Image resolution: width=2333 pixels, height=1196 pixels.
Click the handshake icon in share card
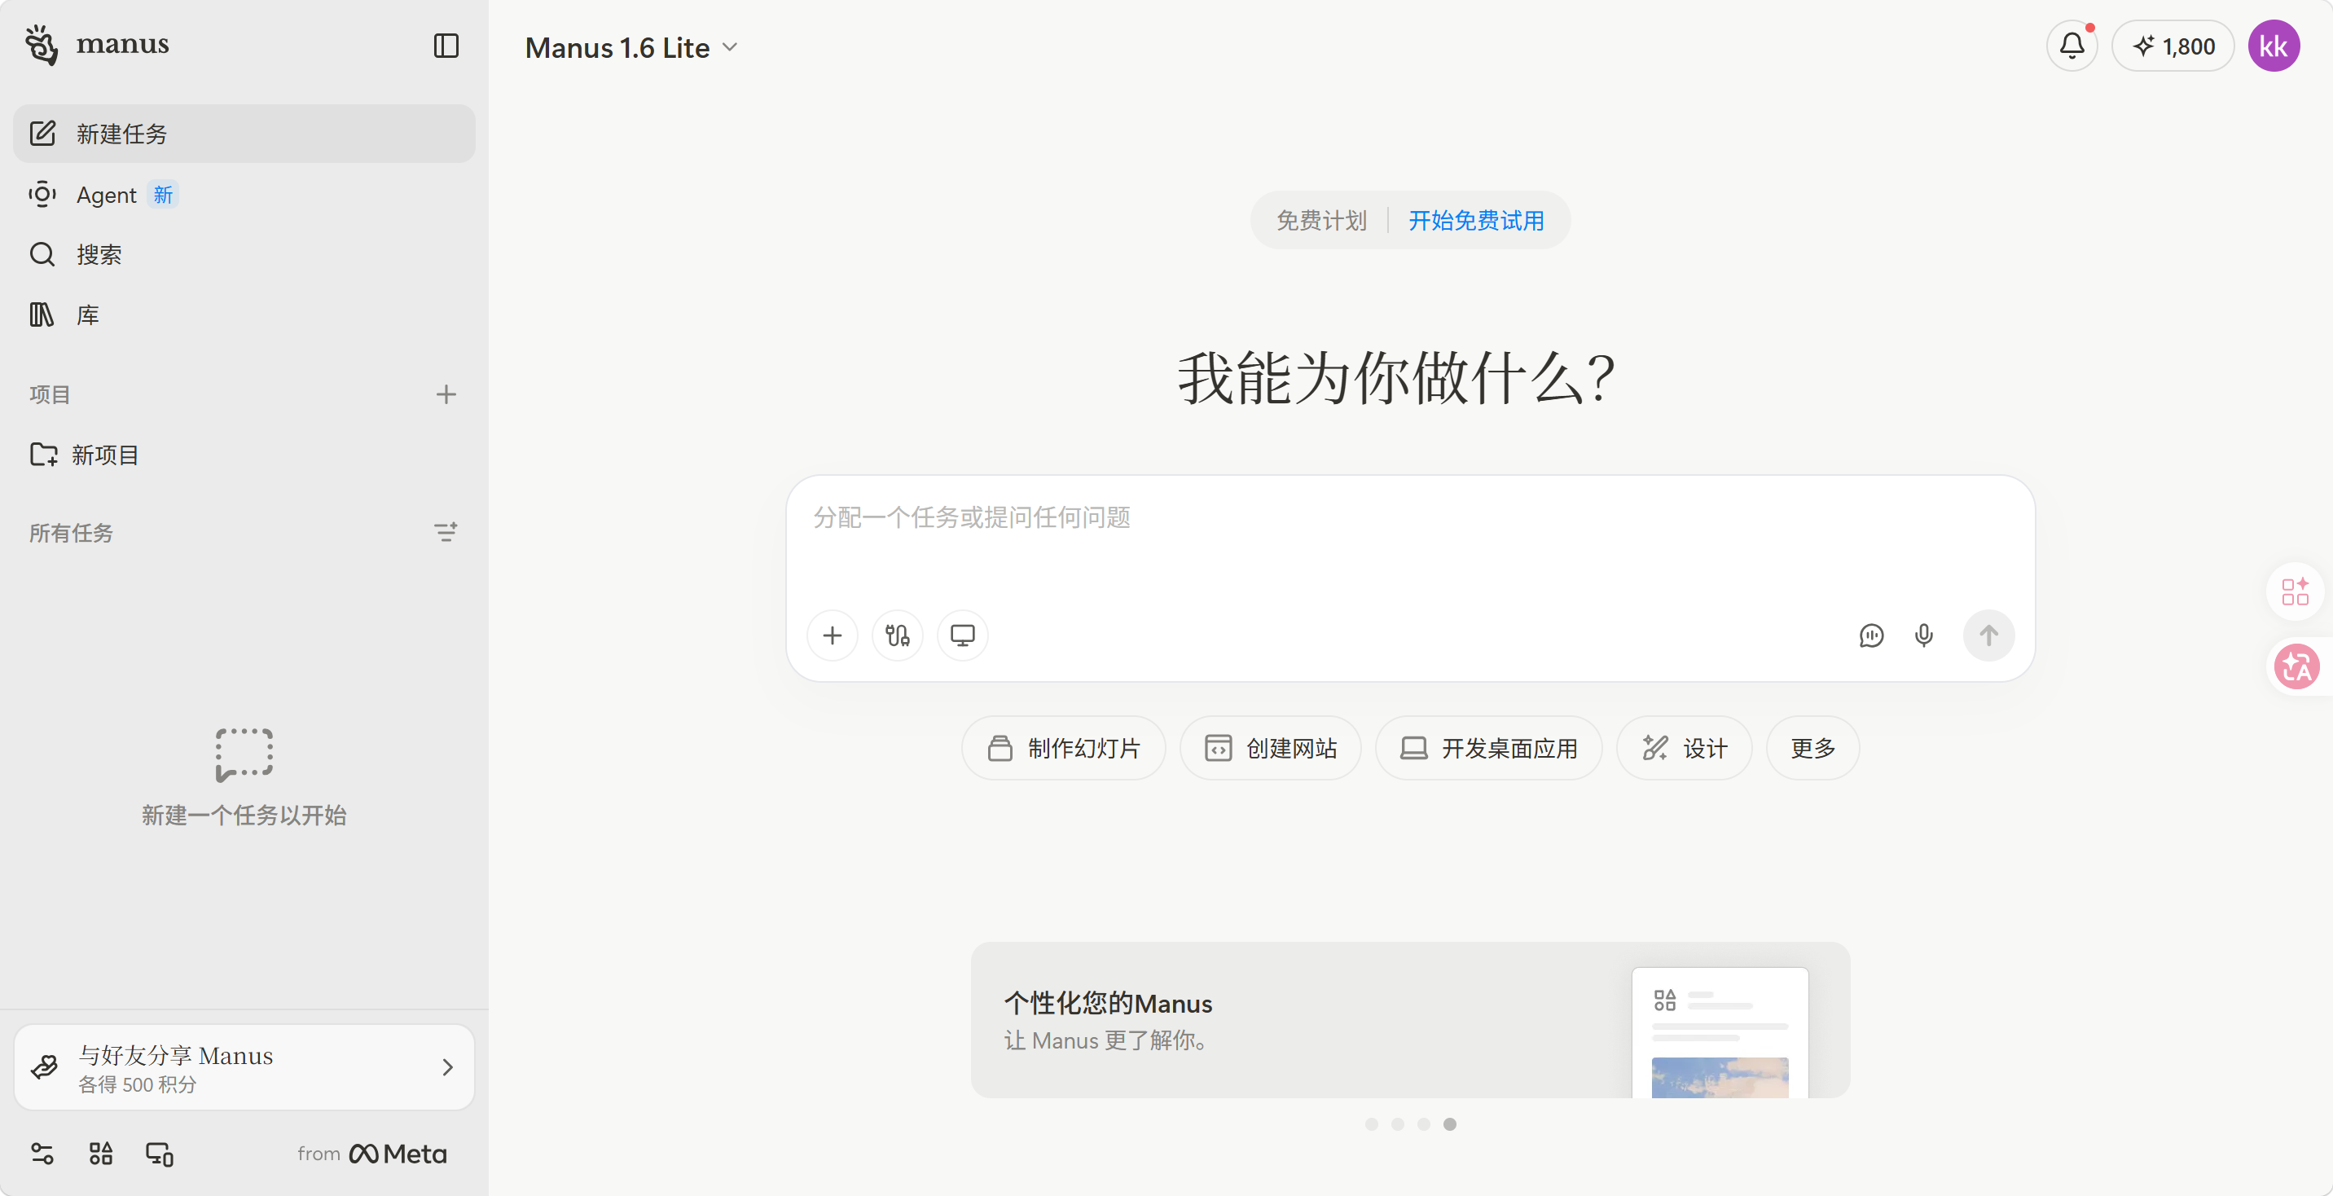tap(44, 1067)
